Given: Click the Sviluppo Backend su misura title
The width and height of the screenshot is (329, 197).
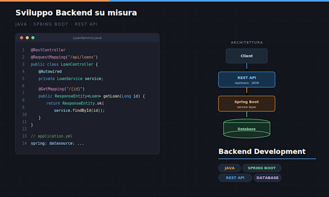Looking at the screenshot, I should point(76,13).
